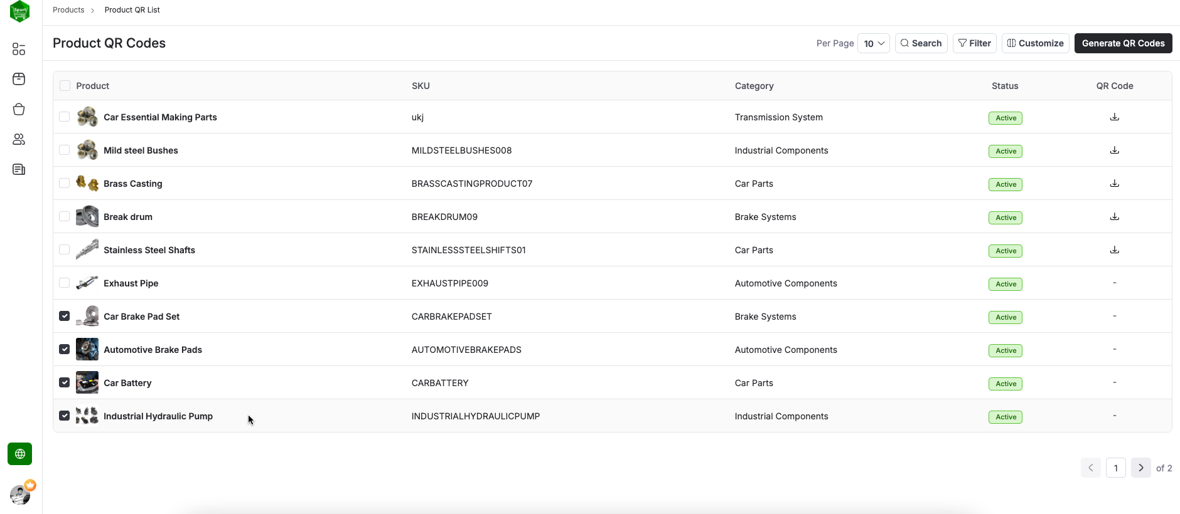Download QR code for Stainless Steel Shafts
This screenshot has width=1180, height=514.
pyautogui.click(x=1114, y=250)
